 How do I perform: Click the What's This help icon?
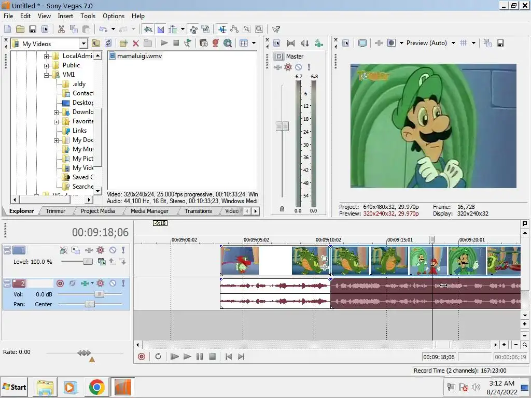coord(276,29)
